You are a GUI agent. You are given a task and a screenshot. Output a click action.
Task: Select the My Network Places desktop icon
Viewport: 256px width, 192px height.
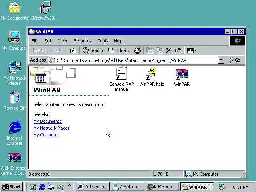15,73
